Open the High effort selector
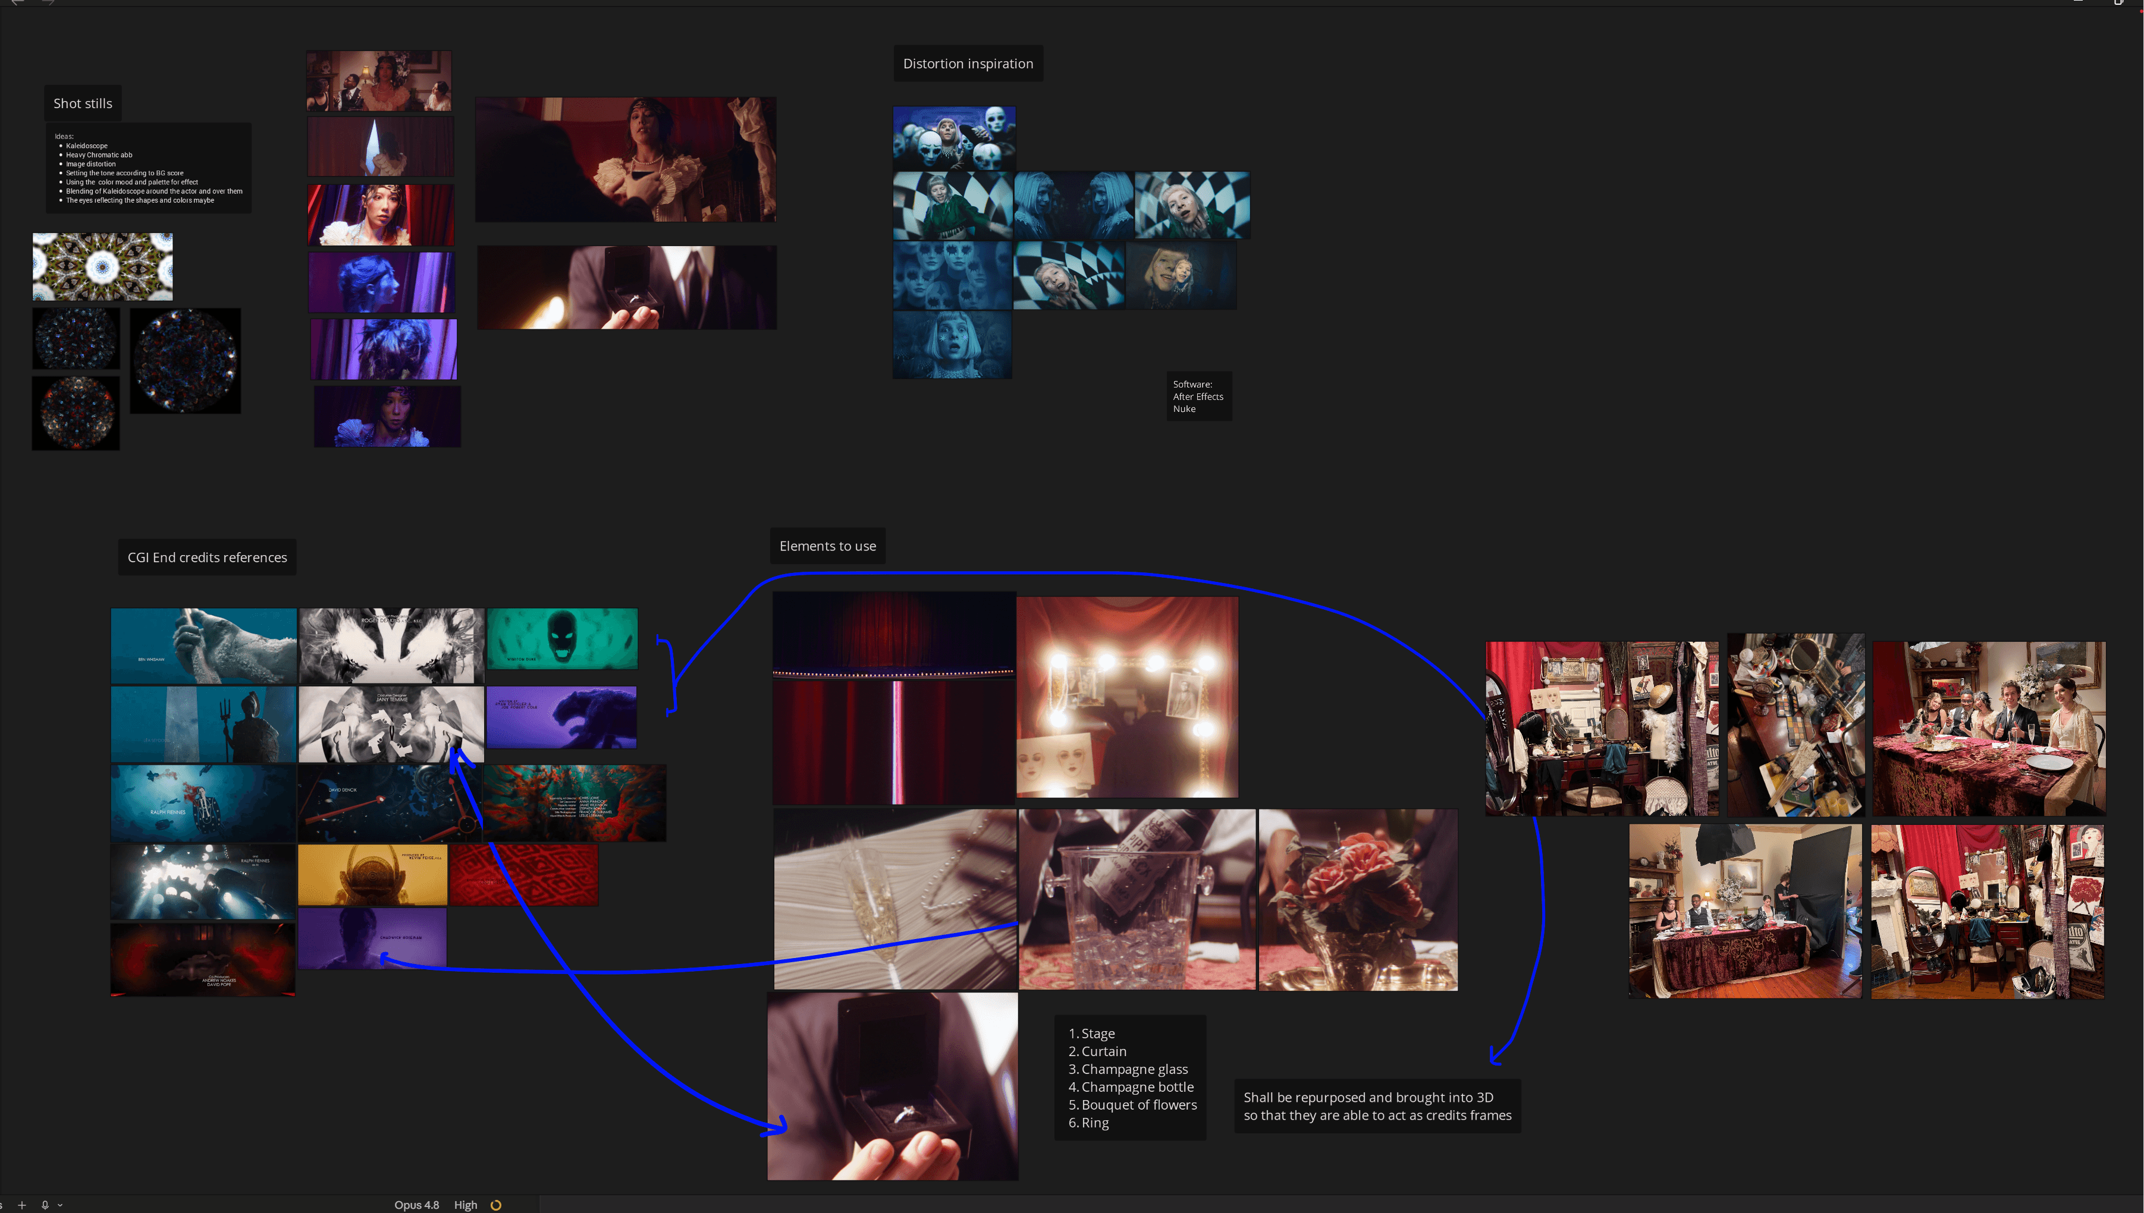Viewport: 2144px width, 1213px height. [465, 1205]
